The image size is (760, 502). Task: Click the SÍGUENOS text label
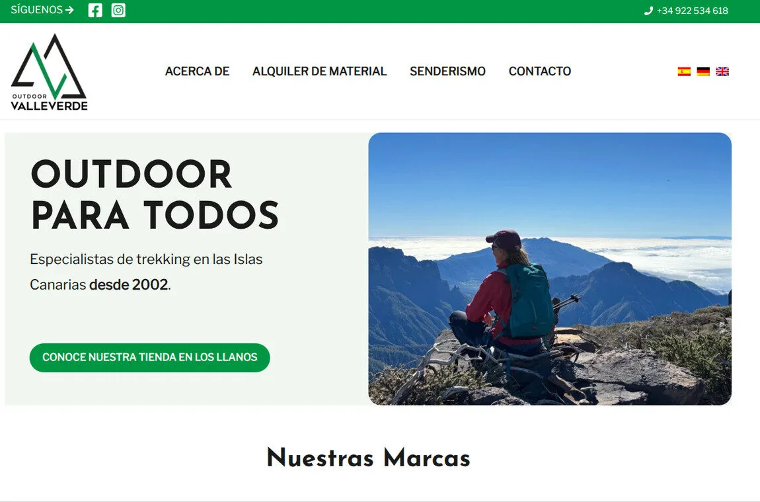37,10
